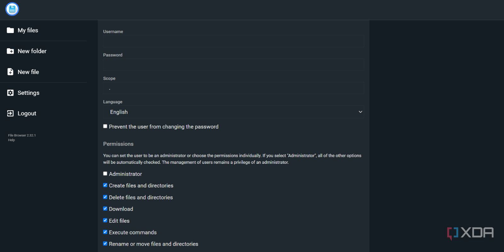Click the File Browser floppy disk logo
The image size is (504, 252).
point(12,9)
